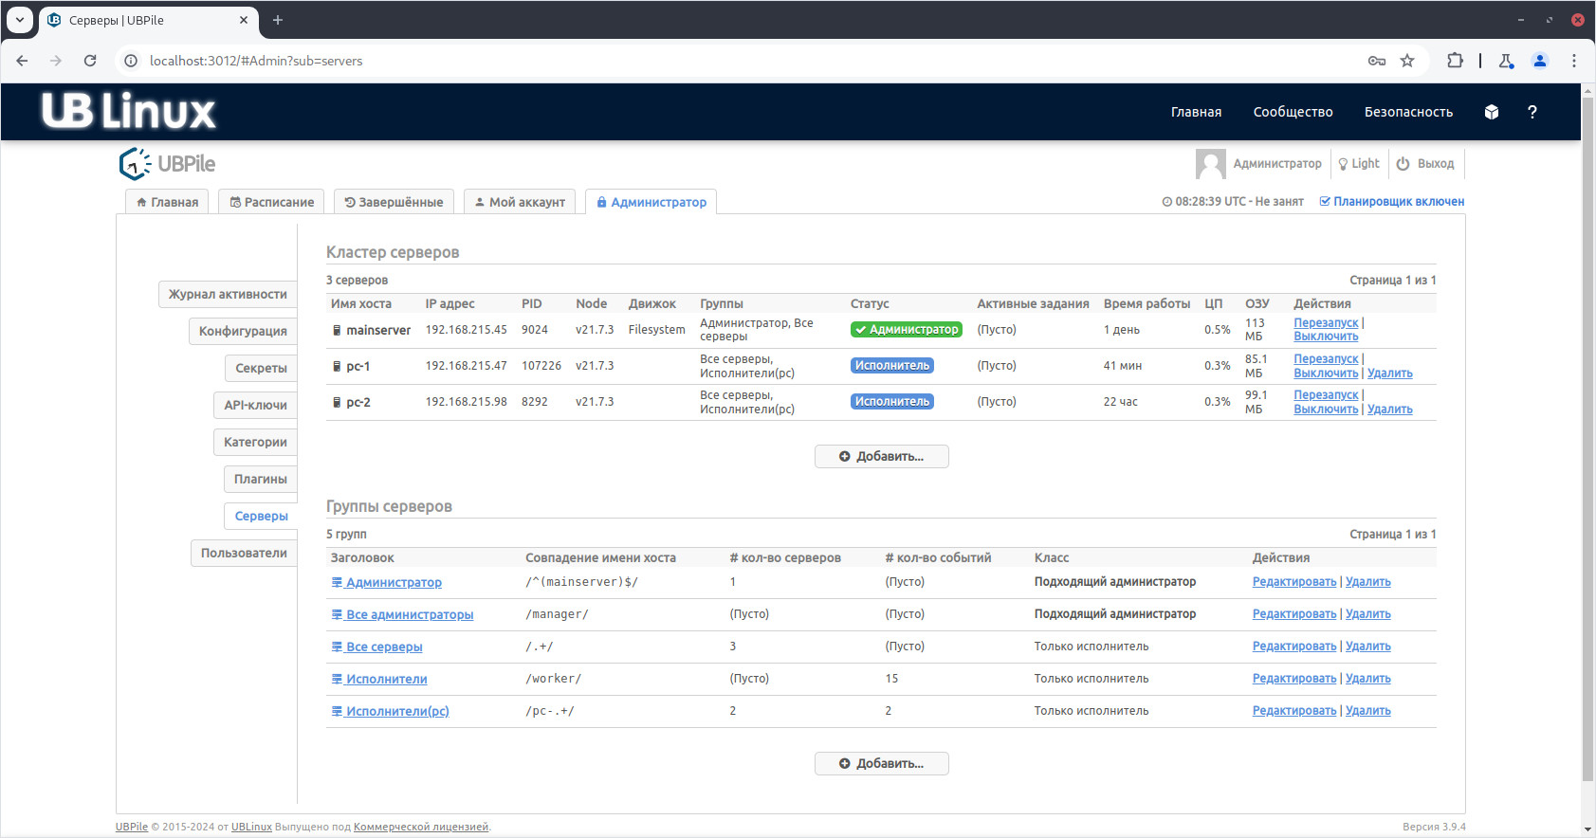Click the UBLinux footer link
1596x838 pixels.
point(251,827)
